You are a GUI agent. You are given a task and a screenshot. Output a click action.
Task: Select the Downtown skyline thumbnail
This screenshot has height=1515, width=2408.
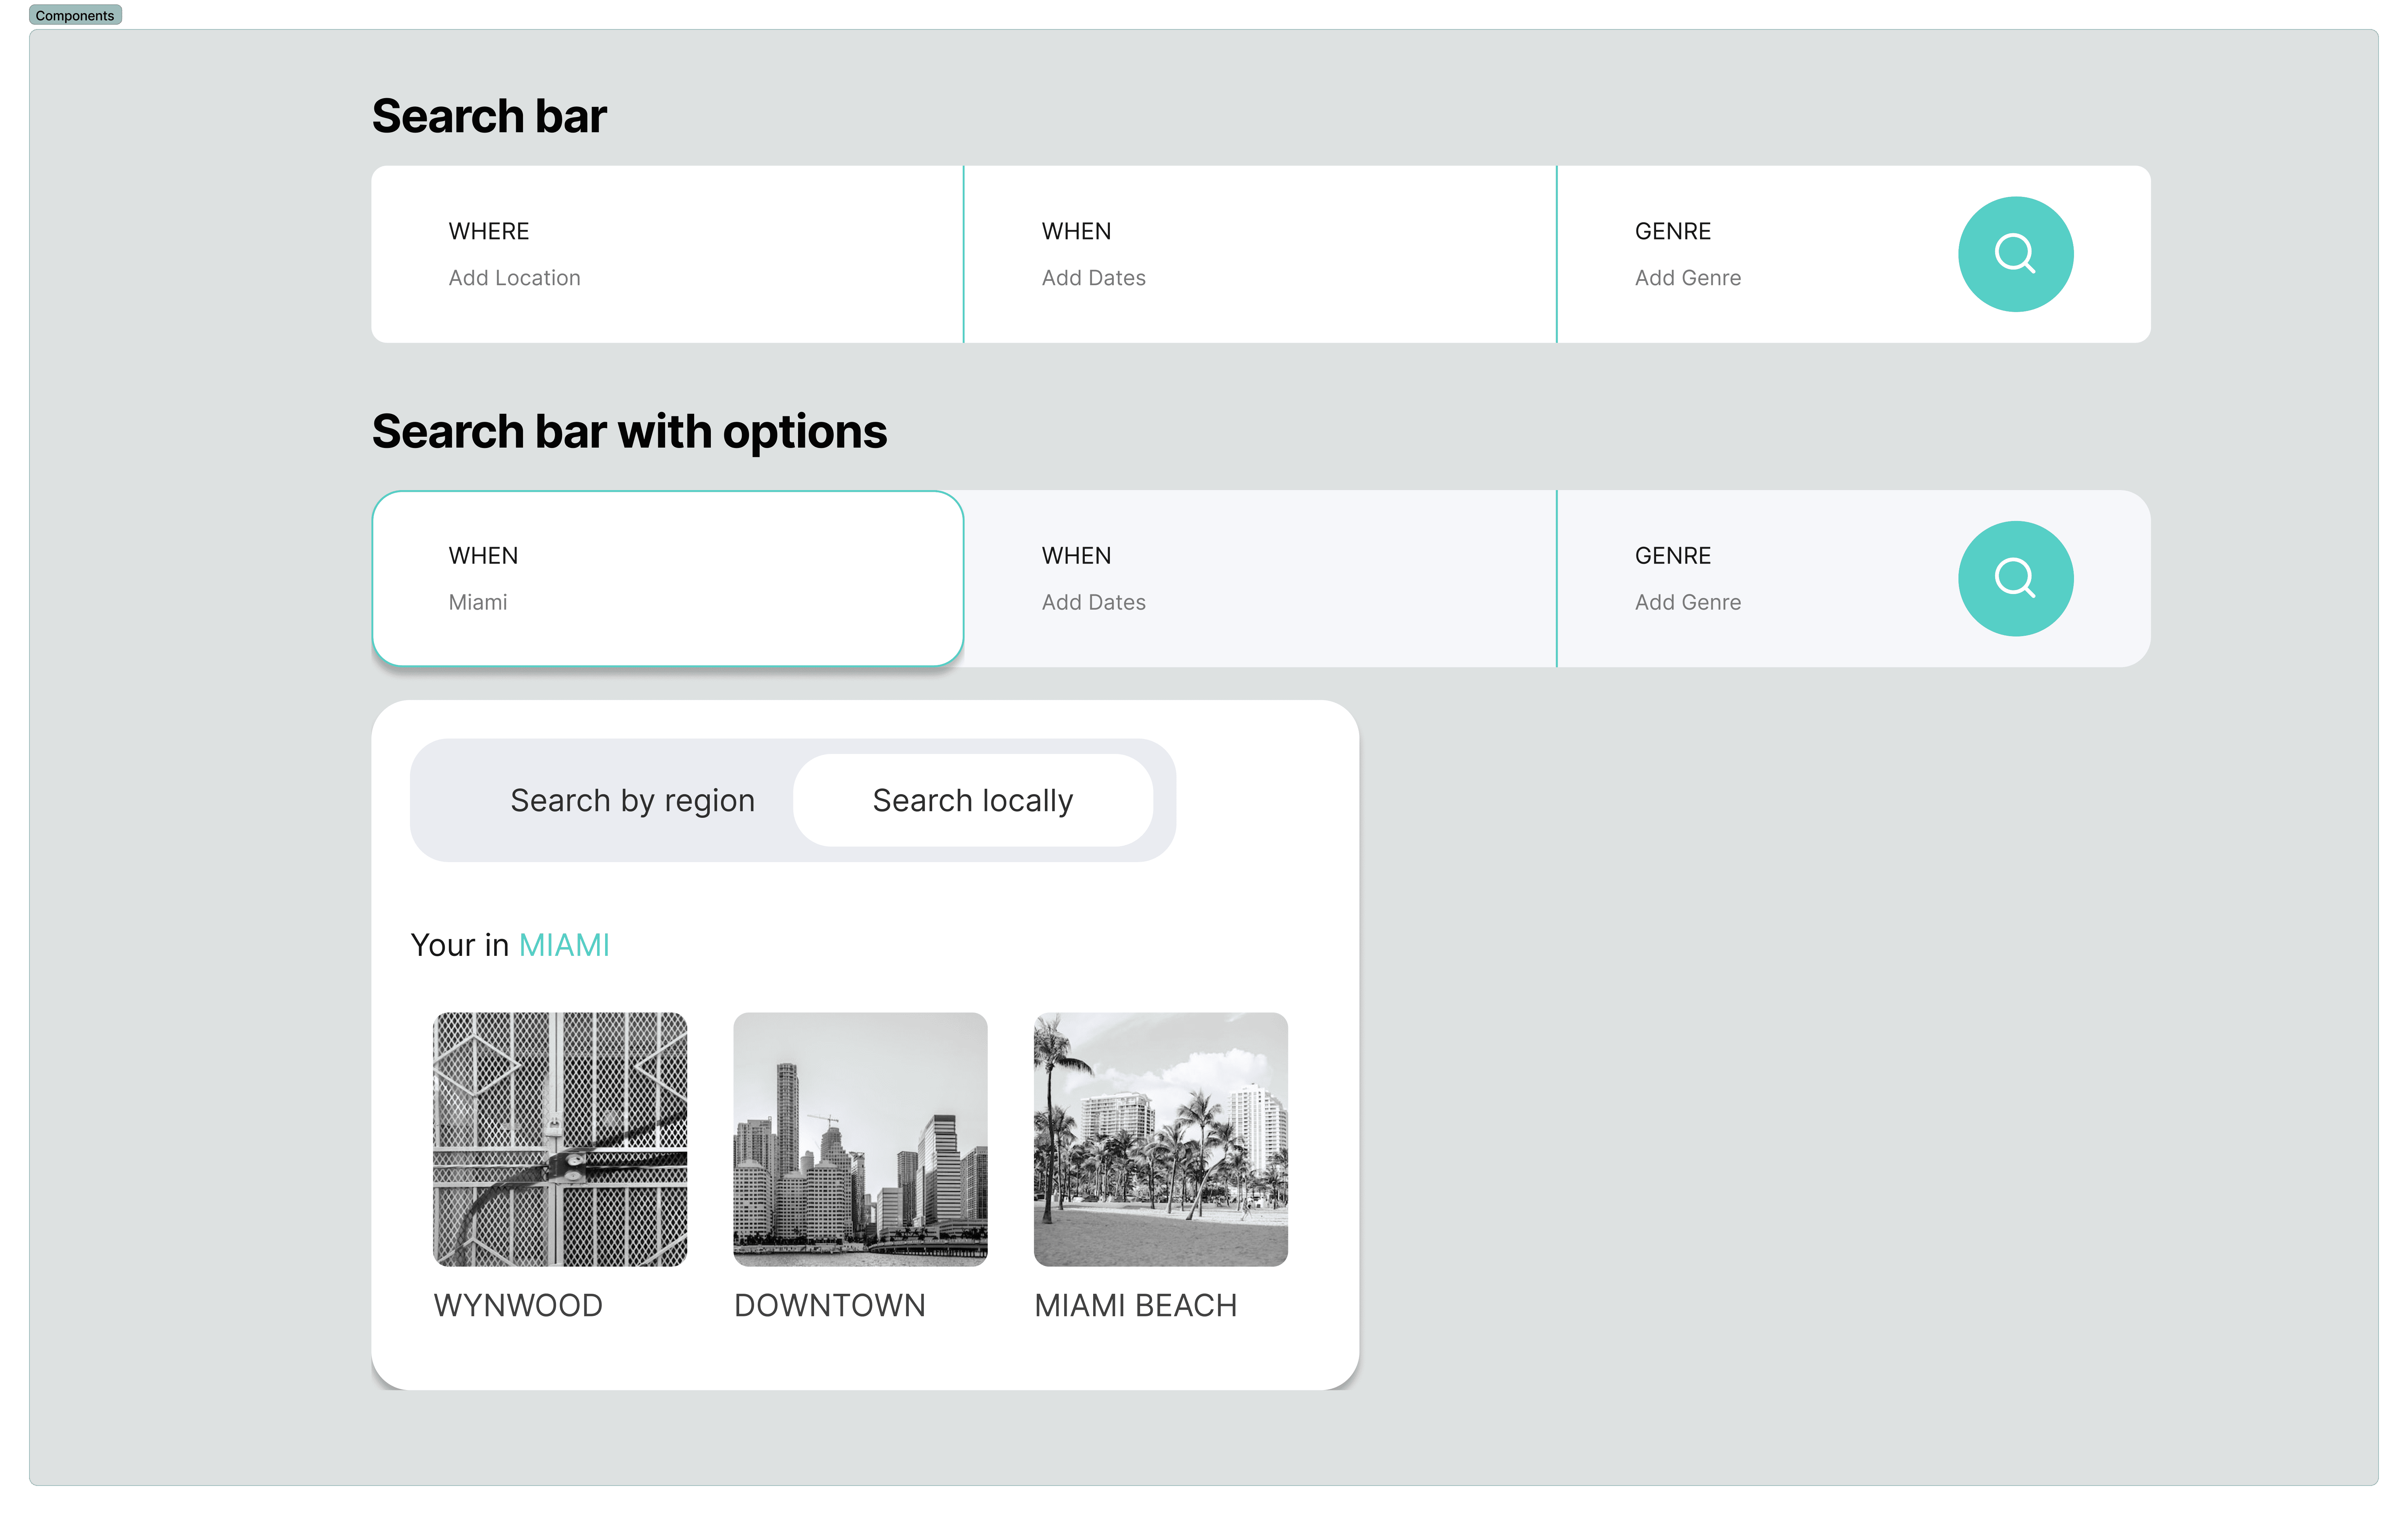pos(860,1139)
